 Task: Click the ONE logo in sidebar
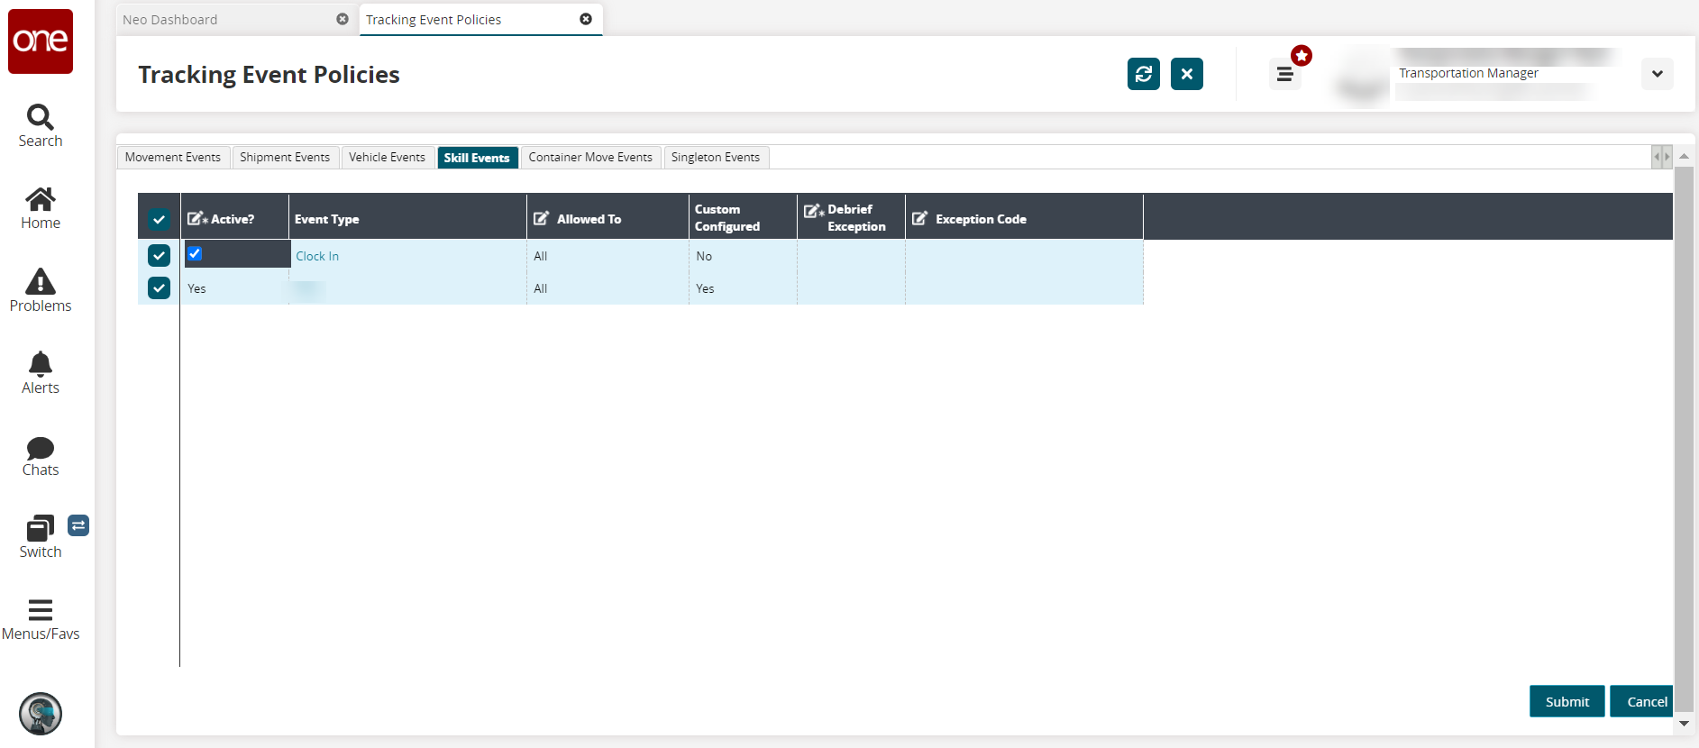coord(41,41)
